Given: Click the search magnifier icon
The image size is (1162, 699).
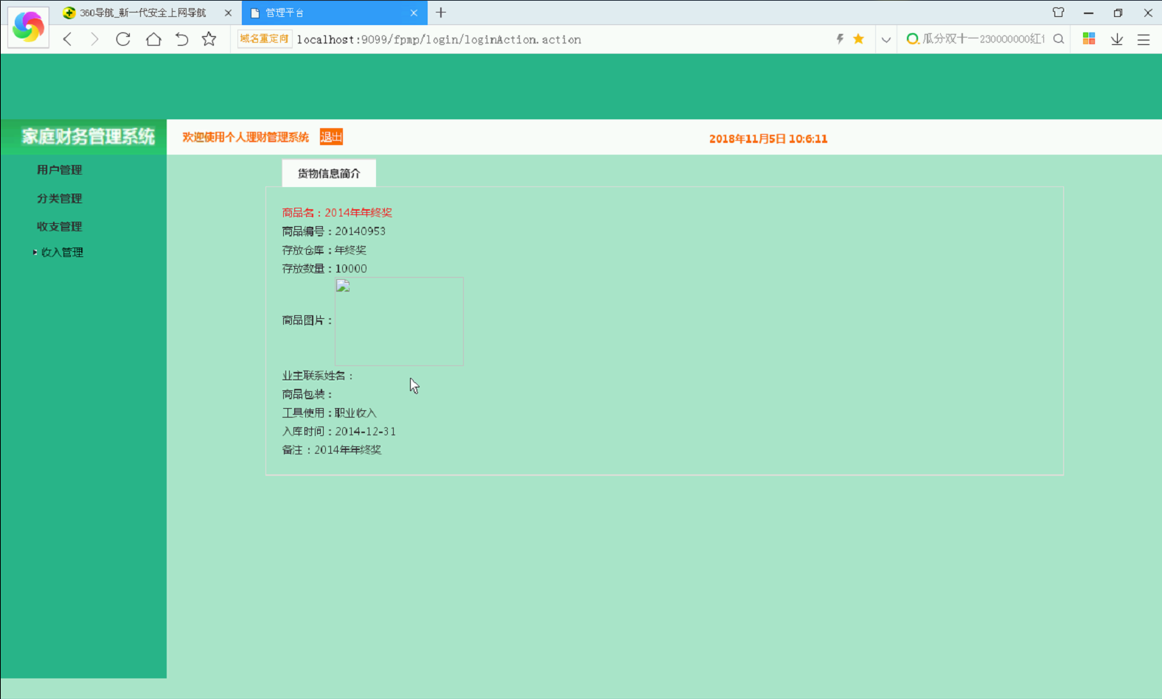Looking at the screenshot, I should [x=1059, y=39].
